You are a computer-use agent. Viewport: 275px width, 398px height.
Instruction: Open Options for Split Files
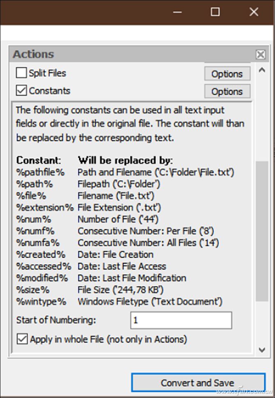(x=227, y=74)
